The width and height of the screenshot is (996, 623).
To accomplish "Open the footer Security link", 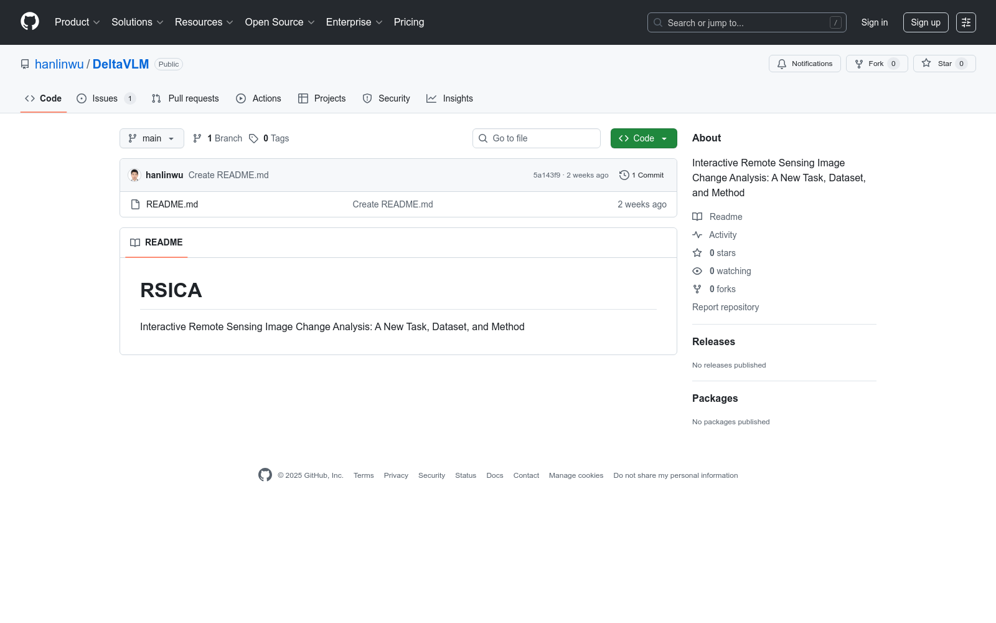I will point(431,475).
